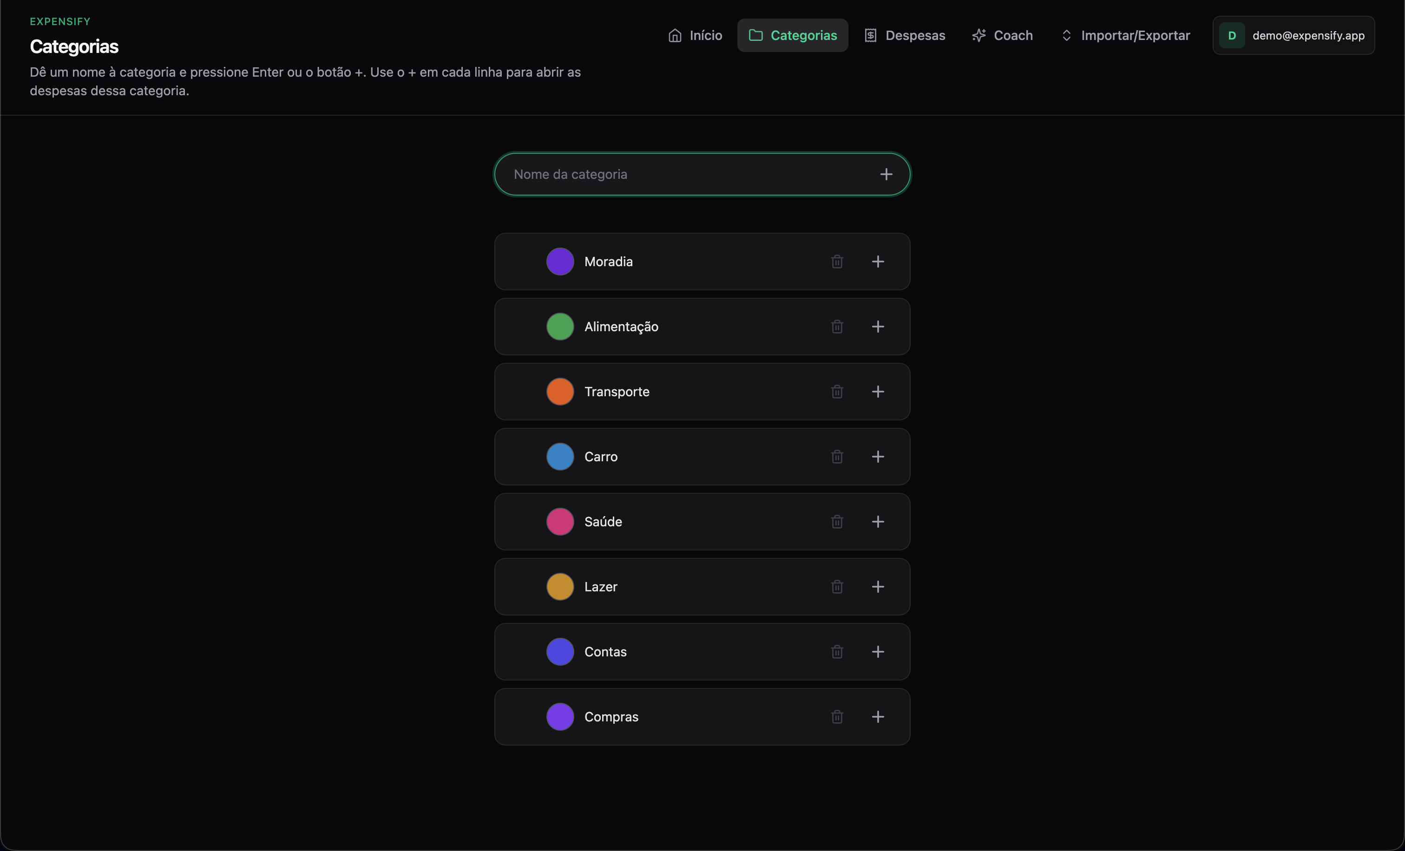Image resolution: width=1405 pixels, height=851 pixels.
Task: Open Lazer expenses via plus icon
Action: tap(878, 587)
